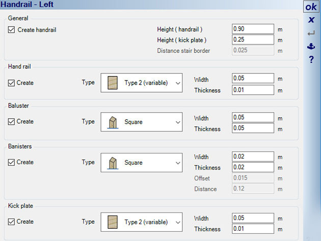This screenshot has width=321, height=241.
Task: Click the Height (kick plate) input field
Action: [x=253, y=40]
